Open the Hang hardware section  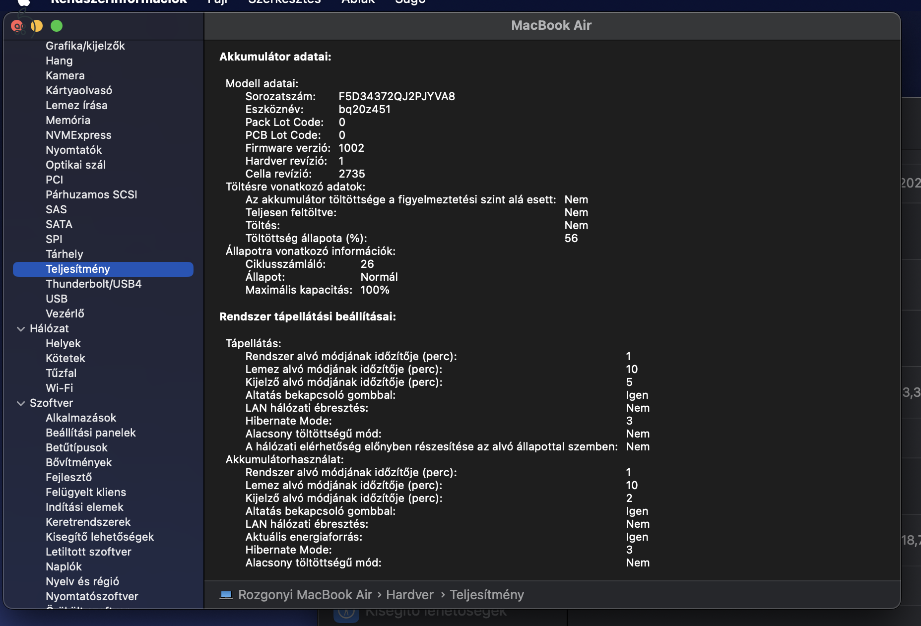[x=59, y=61]
